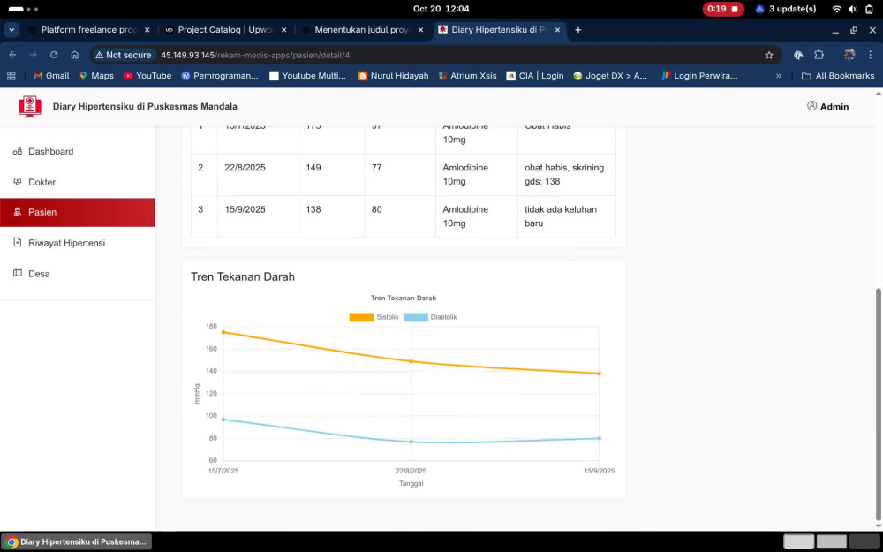Click the Riwayat Hipertensi document icon

point(18,242)
